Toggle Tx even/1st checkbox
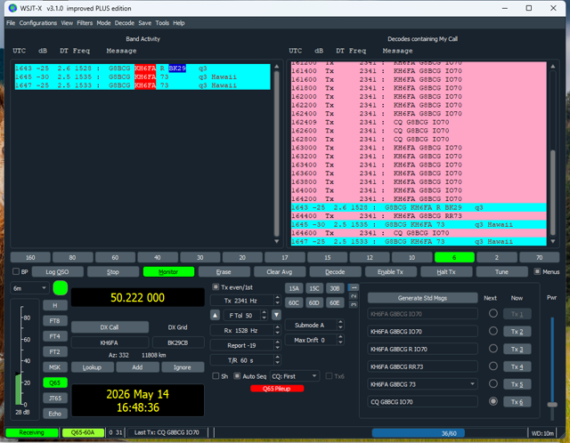This screenshot has width=570, height=443. click(216, 287)
